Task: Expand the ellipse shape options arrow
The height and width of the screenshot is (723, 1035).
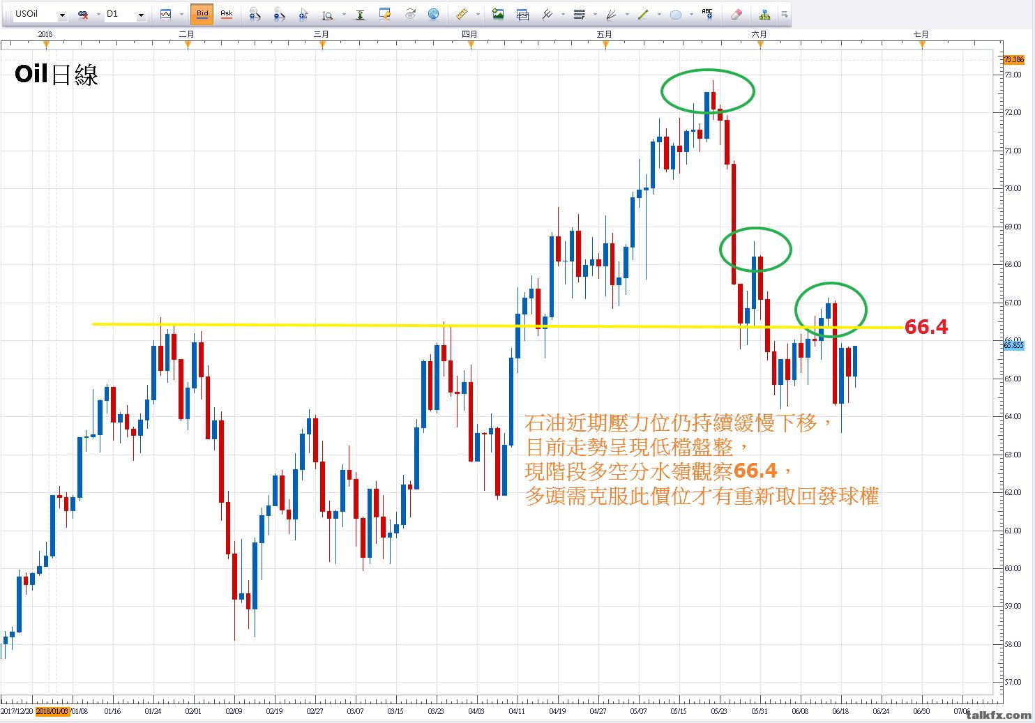Action: click(691, 14)
